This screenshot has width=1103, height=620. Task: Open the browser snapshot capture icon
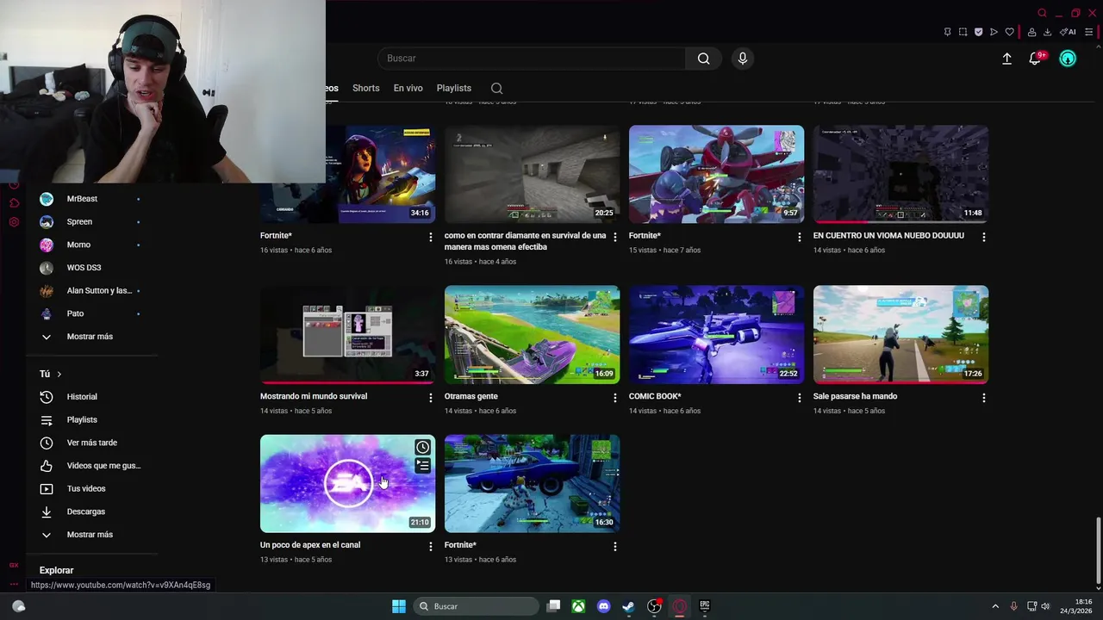pos(963,32)
